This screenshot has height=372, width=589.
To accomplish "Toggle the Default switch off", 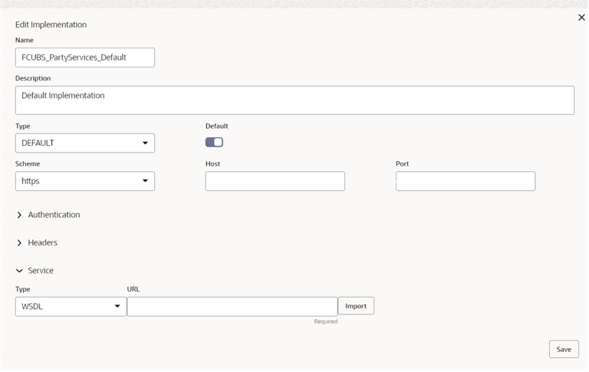I will tap(214, 142).
